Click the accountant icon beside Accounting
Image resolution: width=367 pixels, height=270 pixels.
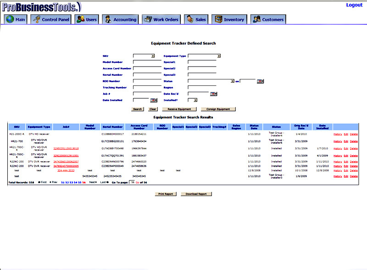[x=108, y=19]
